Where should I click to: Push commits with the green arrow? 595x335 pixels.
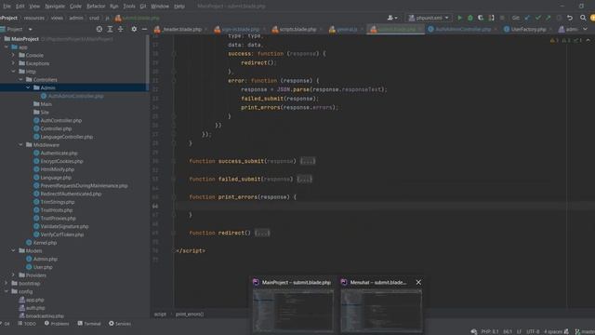point(549,18)
